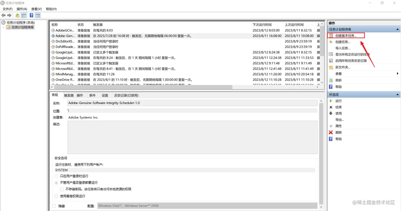401x211 pixels.
Task: Click Help icon under 所选项 section
Action: (331, 139)
